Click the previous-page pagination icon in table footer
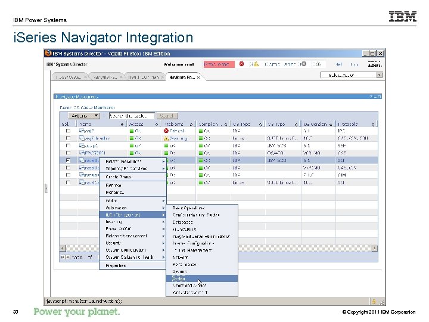 point(67,258)
